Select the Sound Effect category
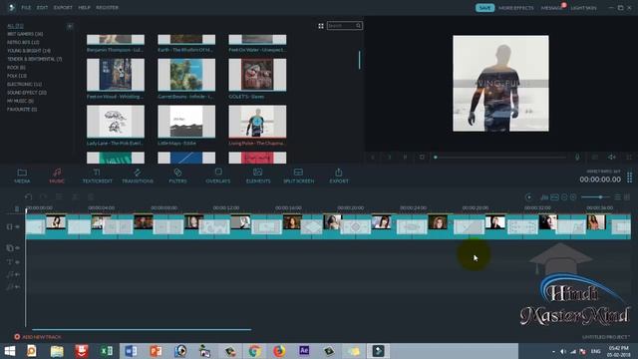 point(27,93)
